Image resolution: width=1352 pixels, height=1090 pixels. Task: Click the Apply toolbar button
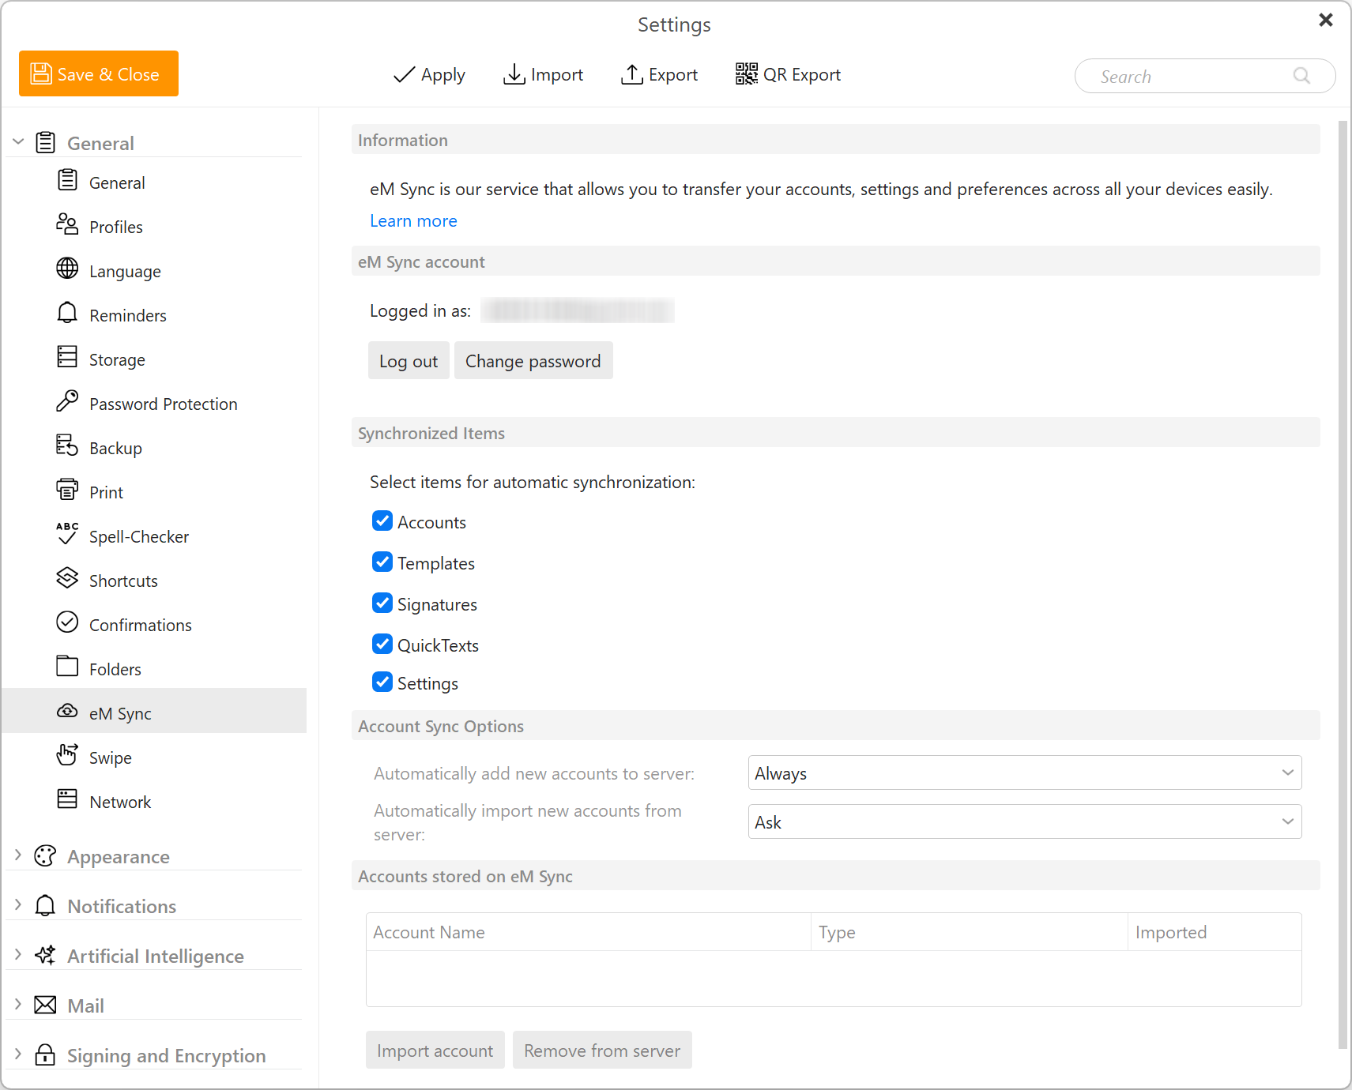[x=429, y=74]
